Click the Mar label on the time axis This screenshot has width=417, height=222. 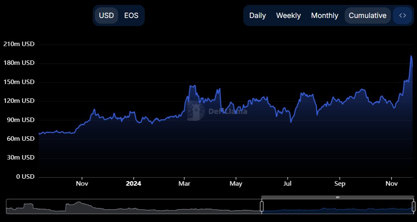[184, 184]
